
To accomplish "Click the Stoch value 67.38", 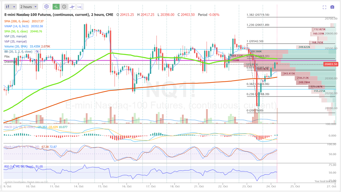I will pos(45,147).
